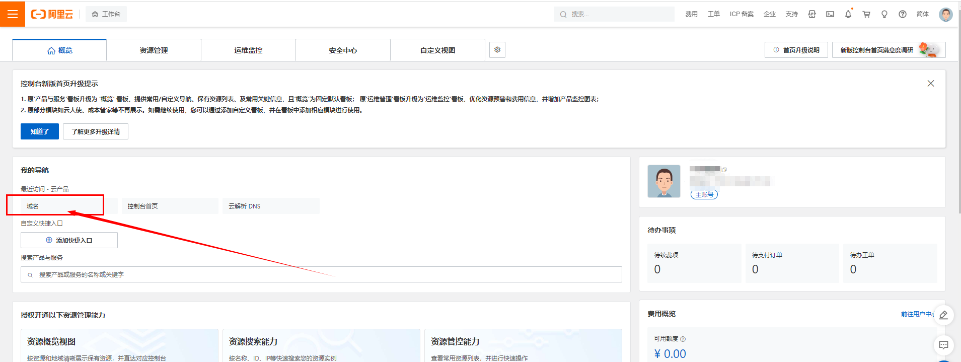The width and height of the screenshot is (961, 362).
Task: Switch to the 运维监控 tab
Action: [x=248, y=50]
